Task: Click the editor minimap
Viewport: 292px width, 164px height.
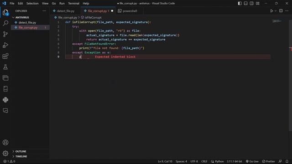Action: click(x=277, y=21)
